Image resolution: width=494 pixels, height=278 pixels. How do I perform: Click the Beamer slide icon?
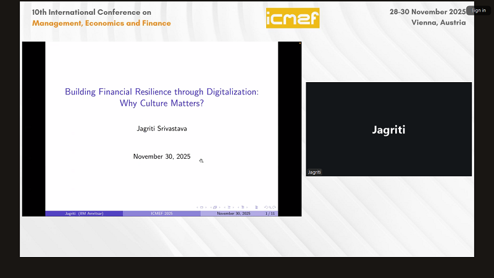[201, 208]
